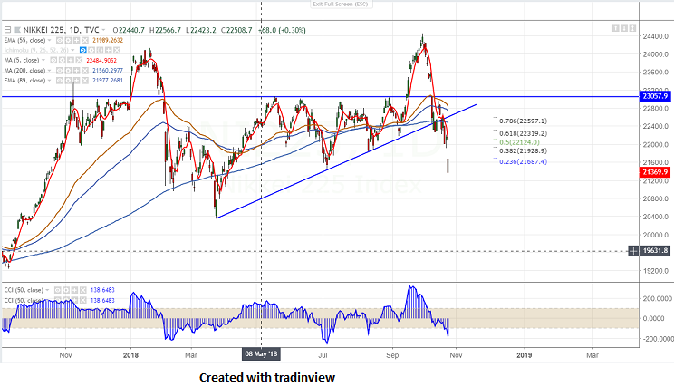Select the 0.382(21928.9) Fibonacci level
674x387 pixels.
point(523,151)
